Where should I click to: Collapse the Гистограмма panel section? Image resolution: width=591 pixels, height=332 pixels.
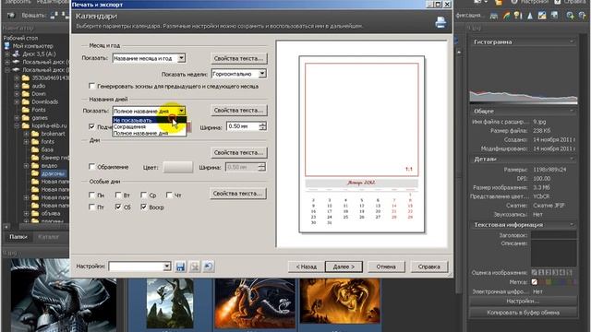(572, 41)
